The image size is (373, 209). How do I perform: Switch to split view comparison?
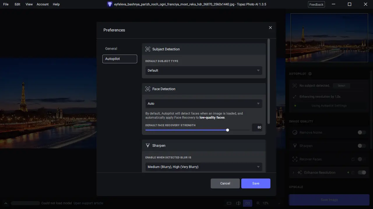coord(238,203)
